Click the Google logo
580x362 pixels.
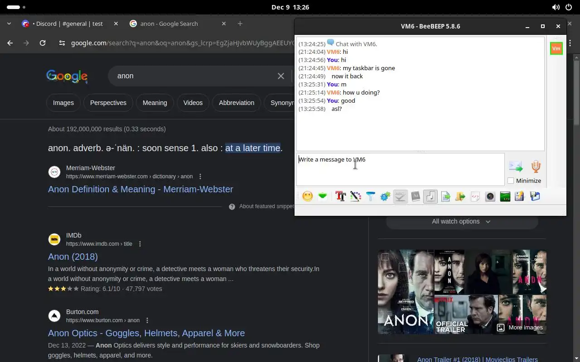tap(67, 76)
